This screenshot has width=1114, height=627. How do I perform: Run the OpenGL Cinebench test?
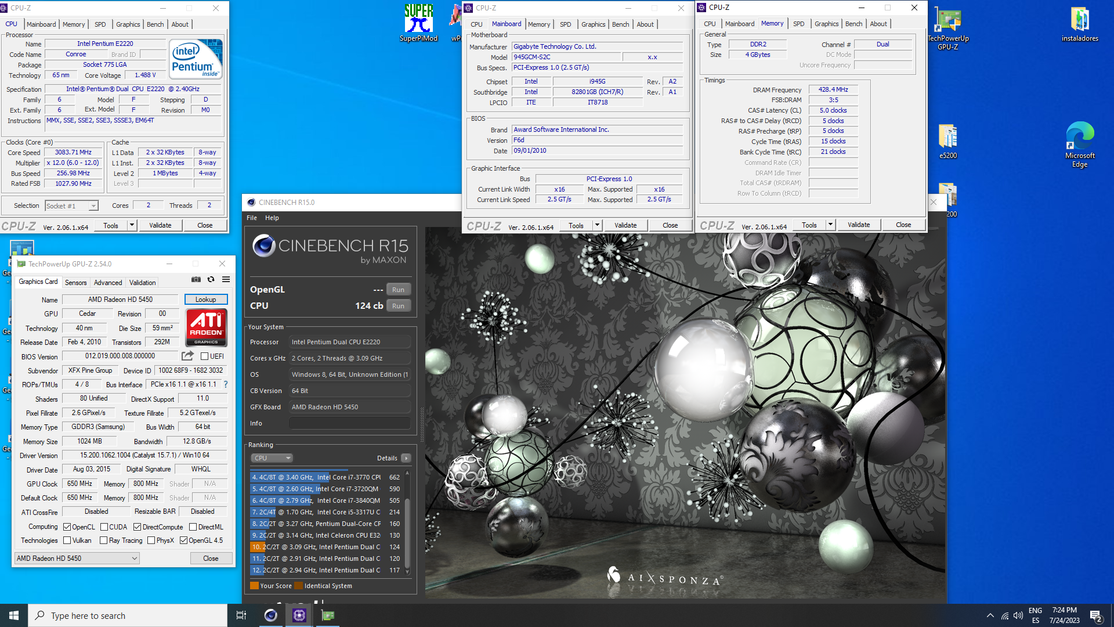click(x=398, y=290)
